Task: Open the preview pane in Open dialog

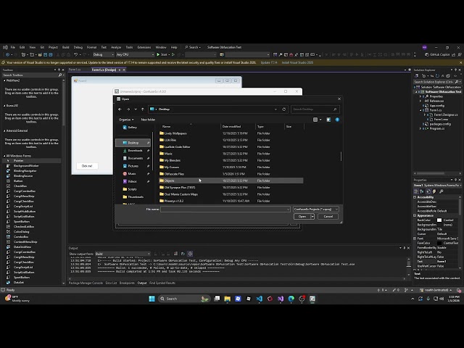Action: [x=328, y=120]
